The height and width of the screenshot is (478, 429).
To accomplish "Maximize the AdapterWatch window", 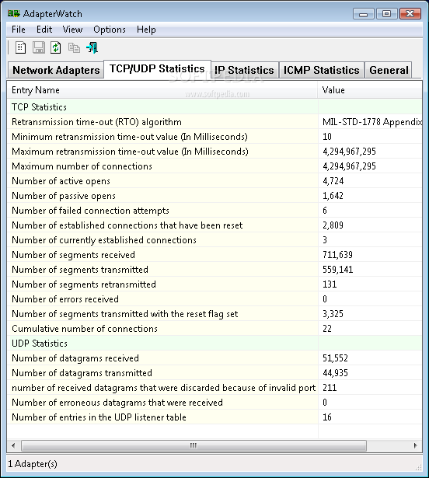I will coord(386,14).
